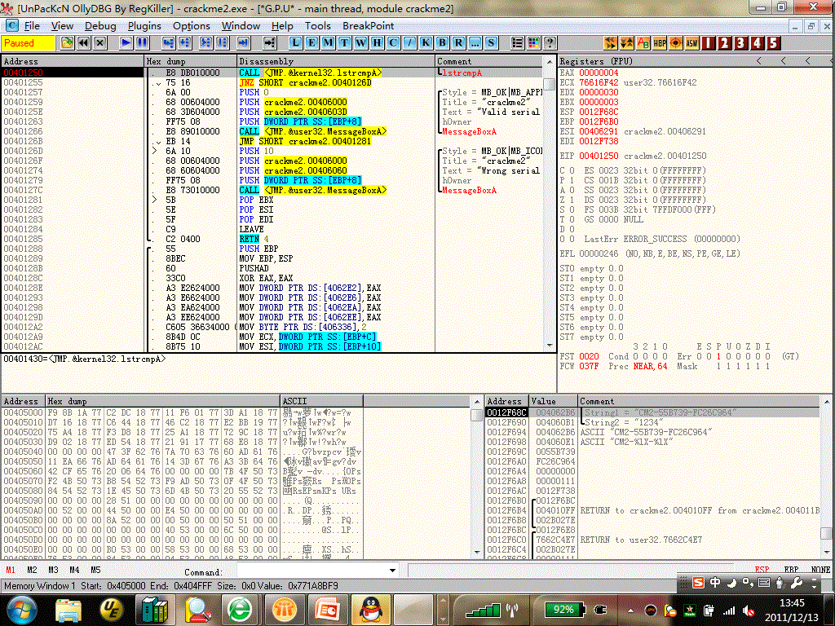Pause execution using the toolbar pause icon
The height and width of the screenshot is (626, 835).
tap(142, 42)
